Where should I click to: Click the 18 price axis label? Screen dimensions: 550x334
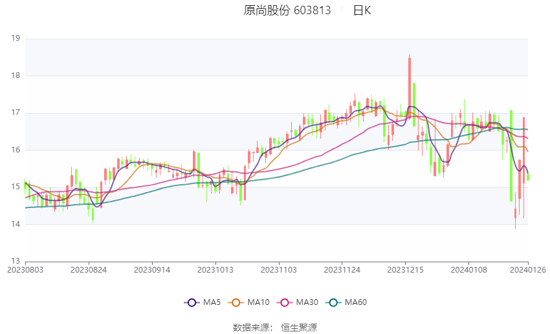(x=16, y=76)
